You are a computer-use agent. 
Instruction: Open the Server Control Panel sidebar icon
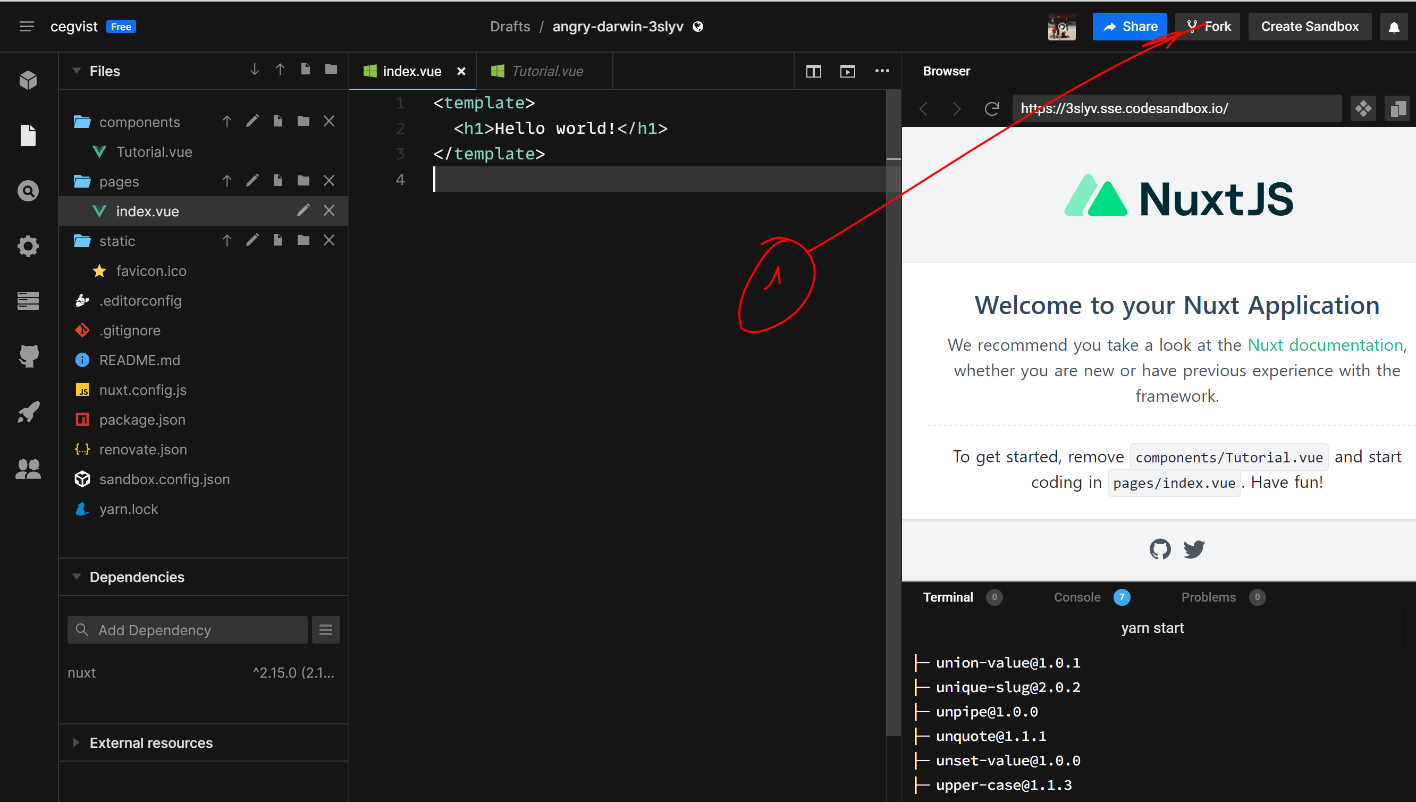click(x=28, y=301)
